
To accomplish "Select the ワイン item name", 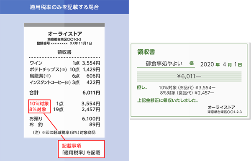I will coord(36,63).
